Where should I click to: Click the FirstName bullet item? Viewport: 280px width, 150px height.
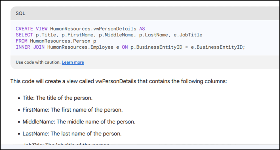click(x=73, y=110)
